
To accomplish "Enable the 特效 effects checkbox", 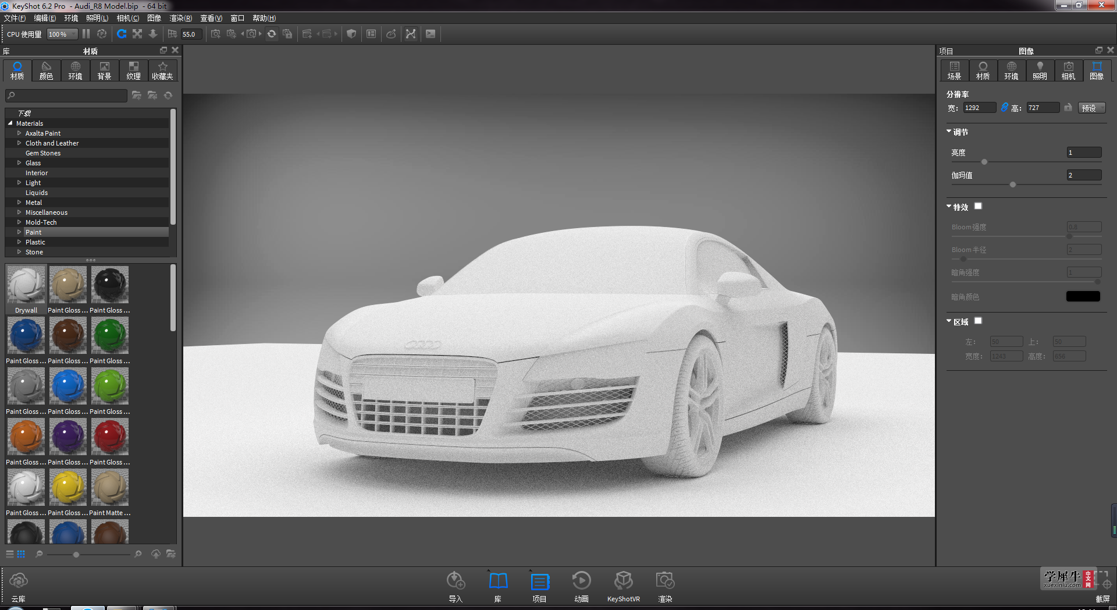I will pos(978,206).
